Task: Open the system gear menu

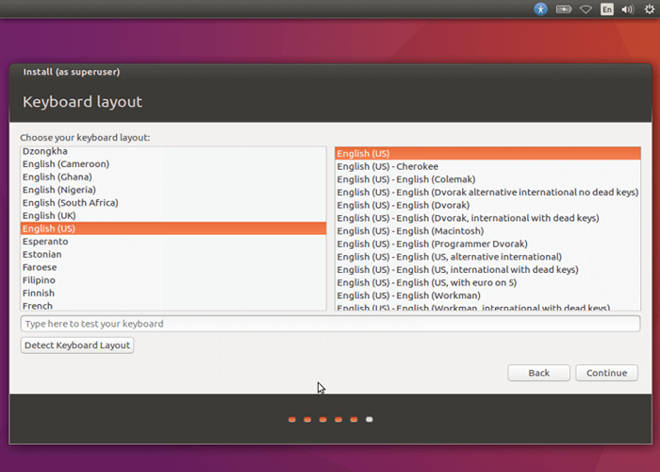Action: [x=649, y=8]
